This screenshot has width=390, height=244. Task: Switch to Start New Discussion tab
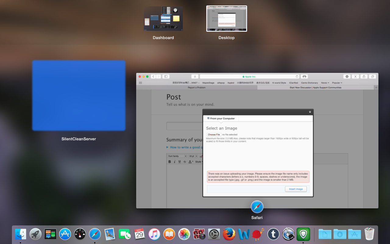click(x=315, y=88)
